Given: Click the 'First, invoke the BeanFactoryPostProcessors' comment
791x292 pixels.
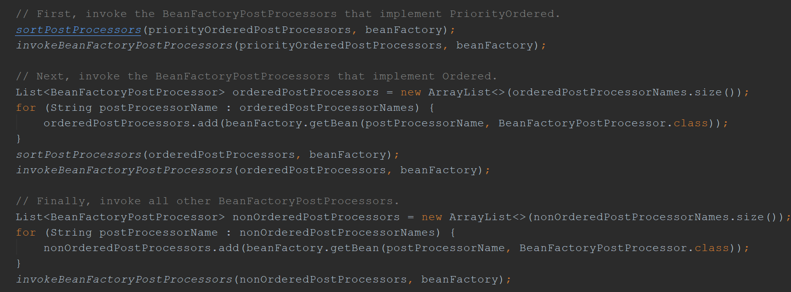Looking at the screenshot, I should (x=287, y=14).
